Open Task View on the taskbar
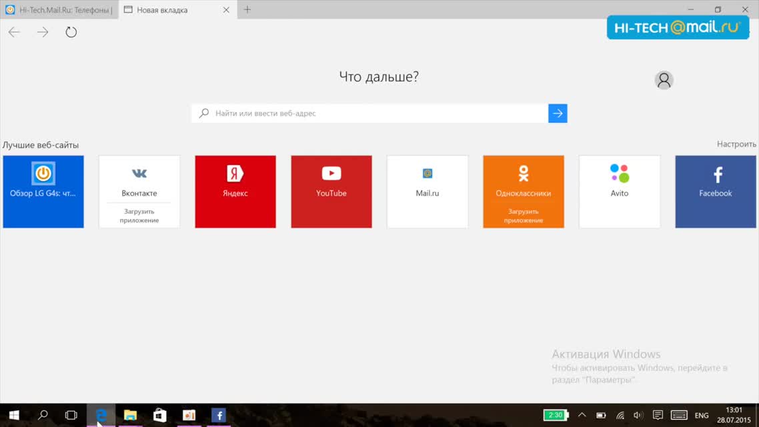This screenshot has height=427, width=759. (x=71, y=416)
